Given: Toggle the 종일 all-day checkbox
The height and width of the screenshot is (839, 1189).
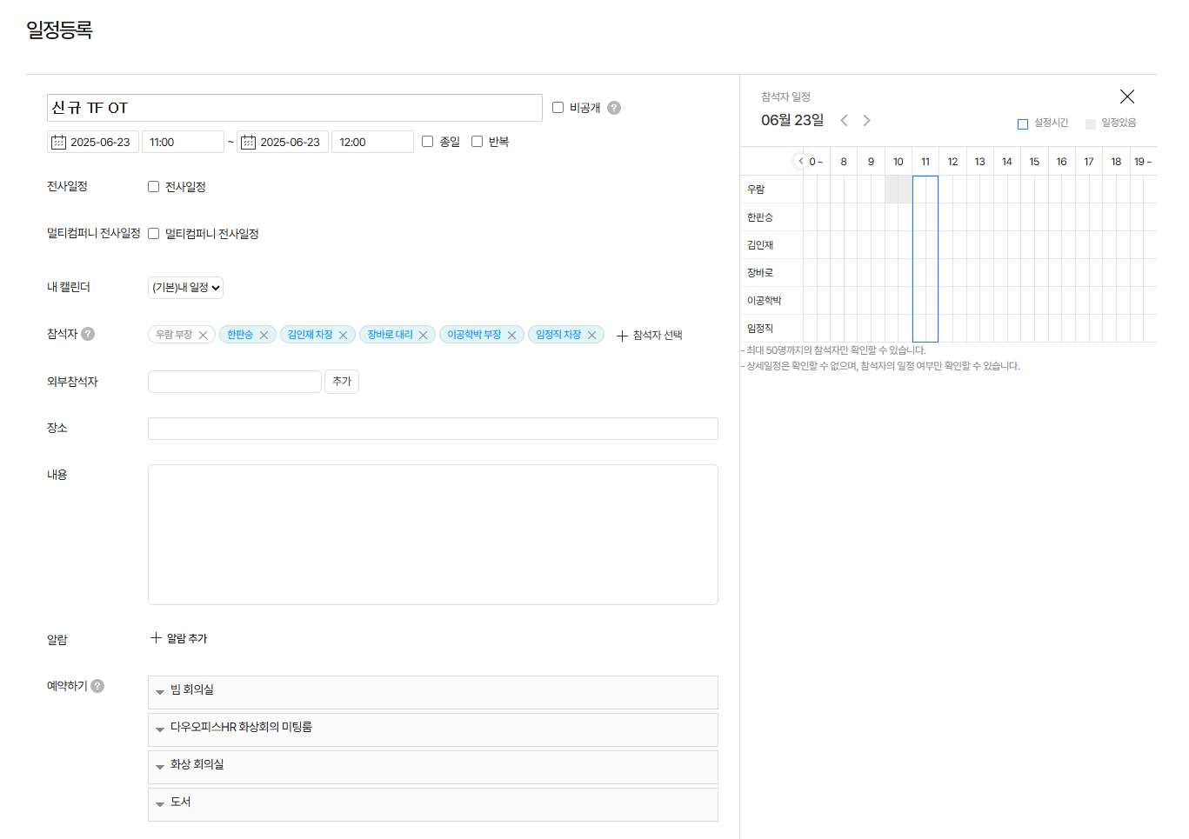Looking at the screenshot, I should (428, 142).
